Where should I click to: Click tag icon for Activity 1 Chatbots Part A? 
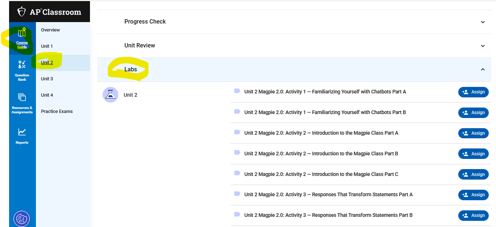coord(237,91)
